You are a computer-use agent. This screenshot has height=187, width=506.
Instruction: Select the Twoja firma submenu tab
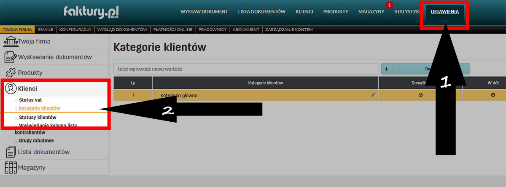[x=18, y=29]
